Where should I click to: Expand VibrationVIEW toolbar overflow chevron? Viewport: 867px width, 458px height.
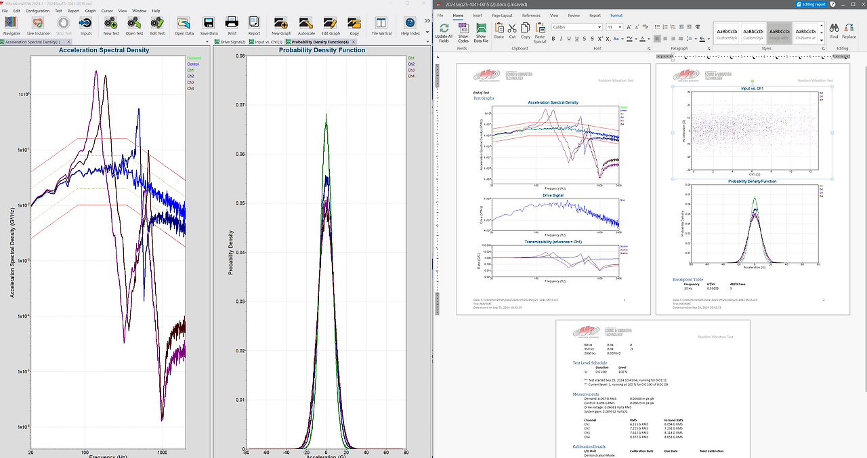point(427,21)
